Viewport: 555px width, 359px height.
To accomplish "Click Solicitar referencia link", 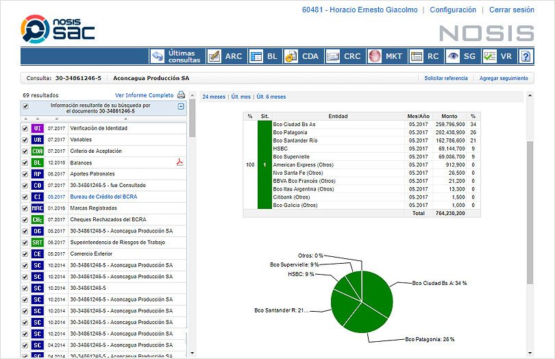I will point(446,78).
